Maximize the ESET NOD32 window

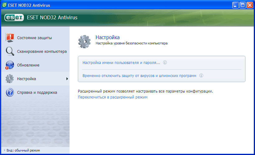tap(243, 5)
